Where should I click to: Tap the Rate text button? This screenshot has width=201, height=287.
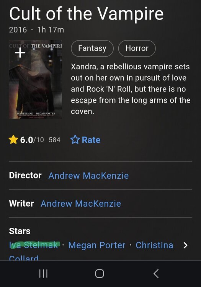(91, 140)
